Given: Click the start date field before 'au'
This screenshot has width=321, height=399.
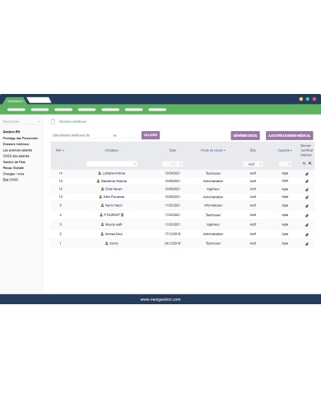Looking at the screenshot, I should pos(101,135).
